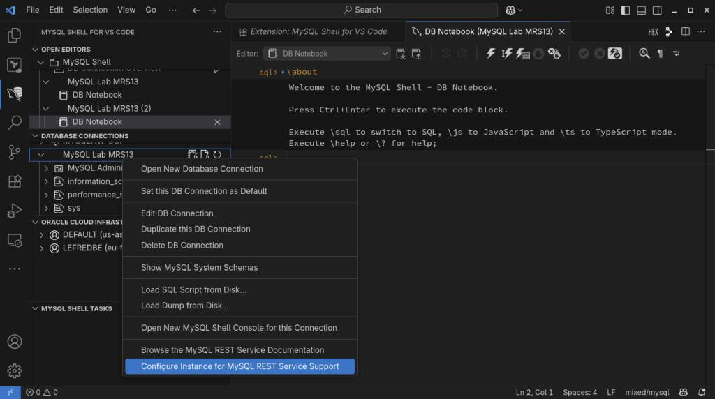Select Load Dump from Disk menu entry
Viewport: 715px width, 399px height.
pos(240,306)
